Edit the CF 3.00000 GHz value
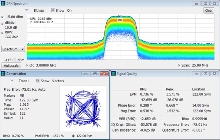Image resolution: width=220 pixels, height=140 pixels. point(46,65)
